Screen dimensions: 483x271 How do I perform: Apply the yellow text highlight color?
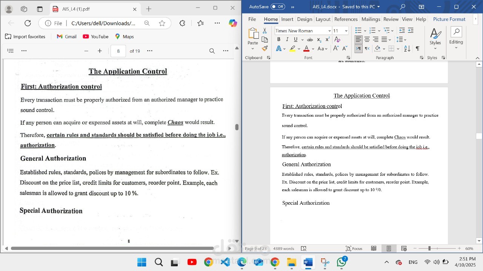point(292,49)
